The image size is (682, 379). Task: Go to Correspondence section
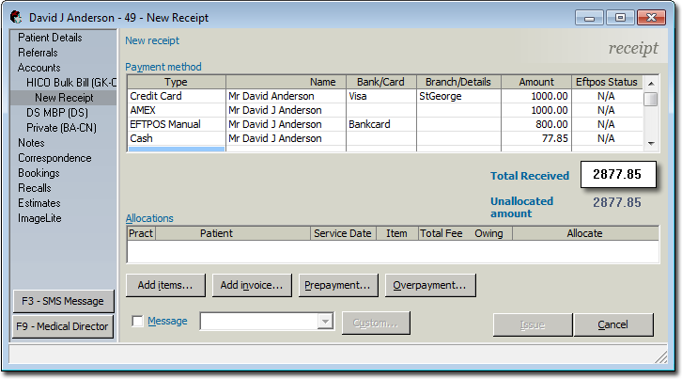click(53, 158)
